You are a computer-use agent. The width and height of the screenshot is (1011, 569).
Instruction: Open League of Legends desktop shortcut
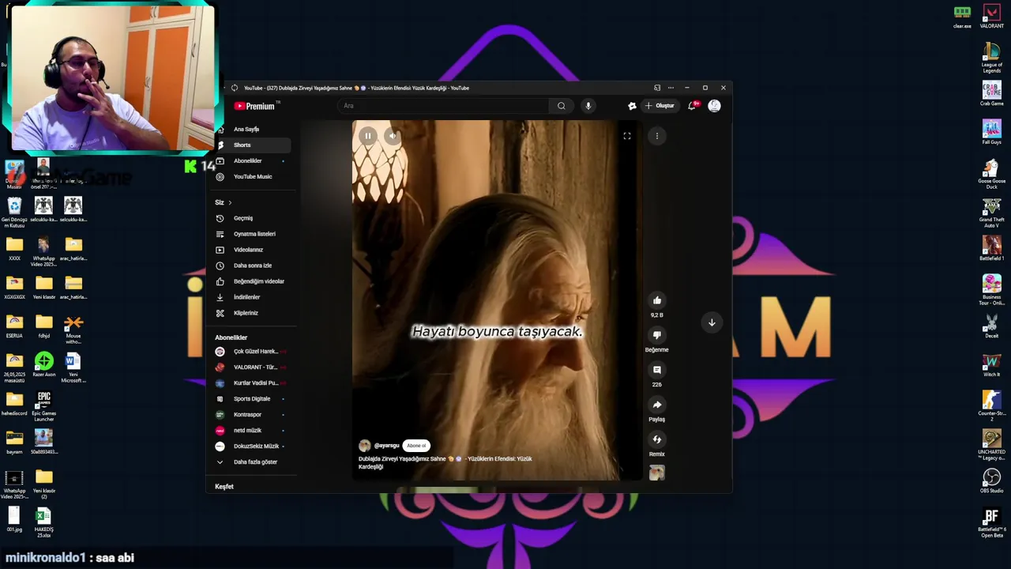(x=991, y=58)
